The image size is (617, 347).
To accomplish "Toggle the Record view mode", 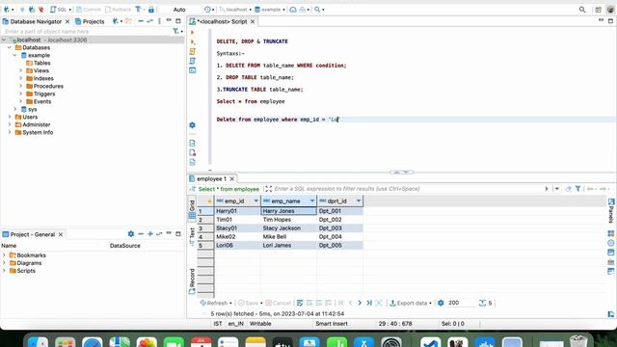I will point(192,280).
